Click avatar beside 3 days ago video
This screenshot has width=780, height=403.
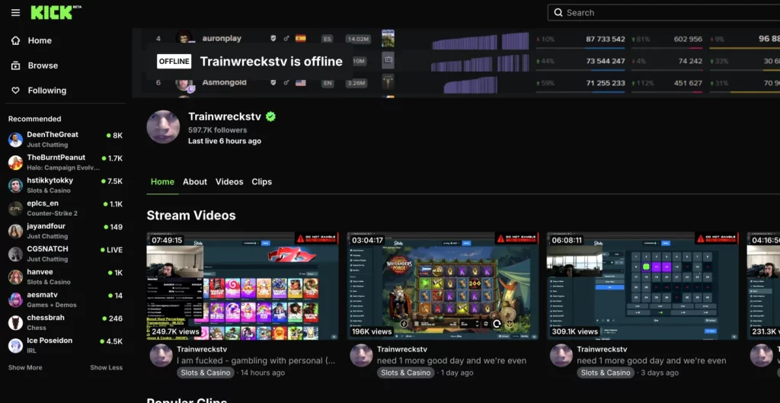point(561,355)
